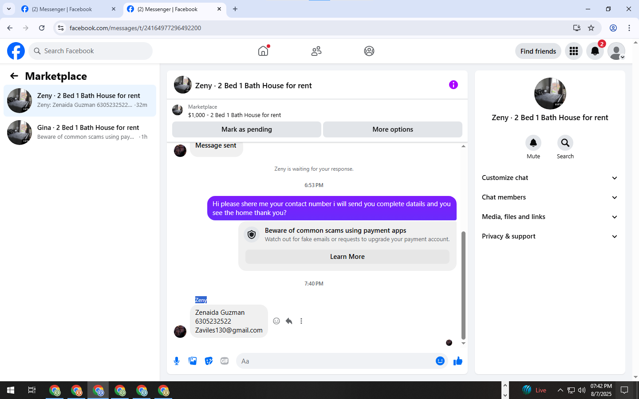Open Windows Start menu
Viewport: 639px width, 399px height.
point(11,390)
